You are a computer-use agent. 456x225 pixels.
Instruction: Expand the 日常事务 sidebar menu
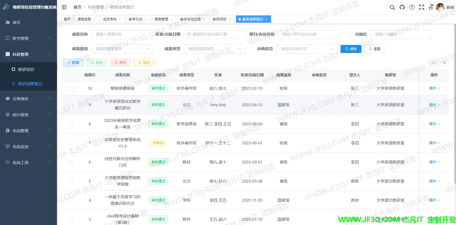click(28, 99)
